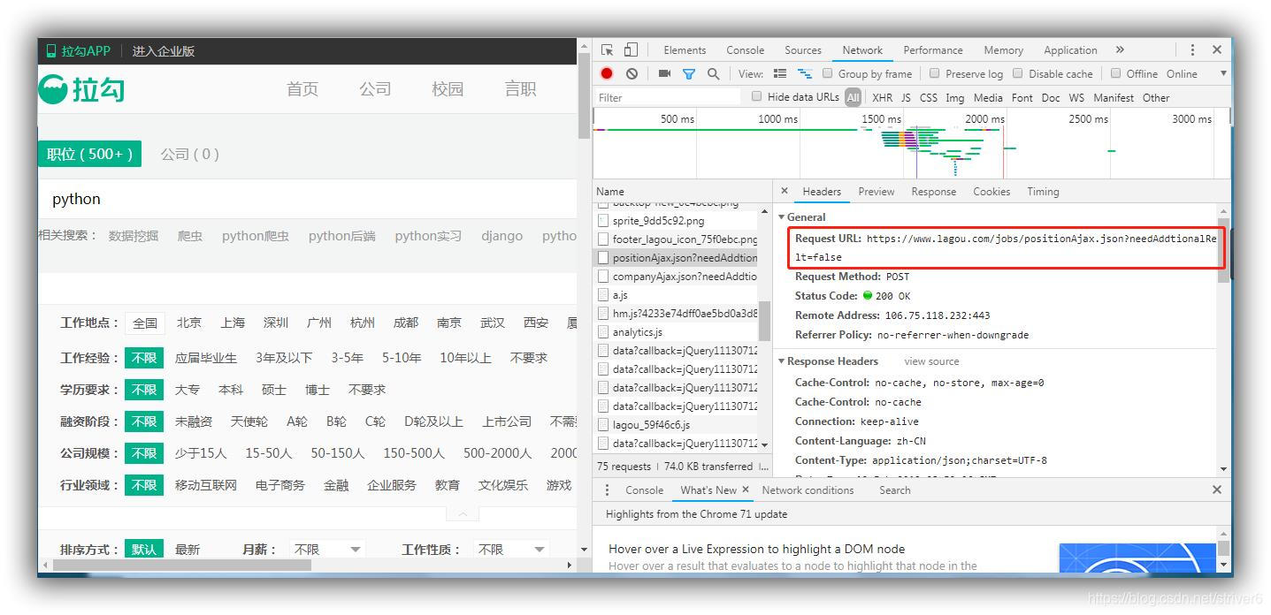1271x615 pixels.
Task: Click the Lagou logo
Action: (x=81, y=88)
